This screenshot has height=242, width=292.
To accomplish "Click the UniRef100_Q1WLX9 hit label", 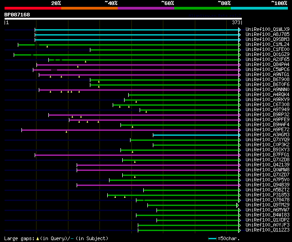I will click(x=267, y=29).
